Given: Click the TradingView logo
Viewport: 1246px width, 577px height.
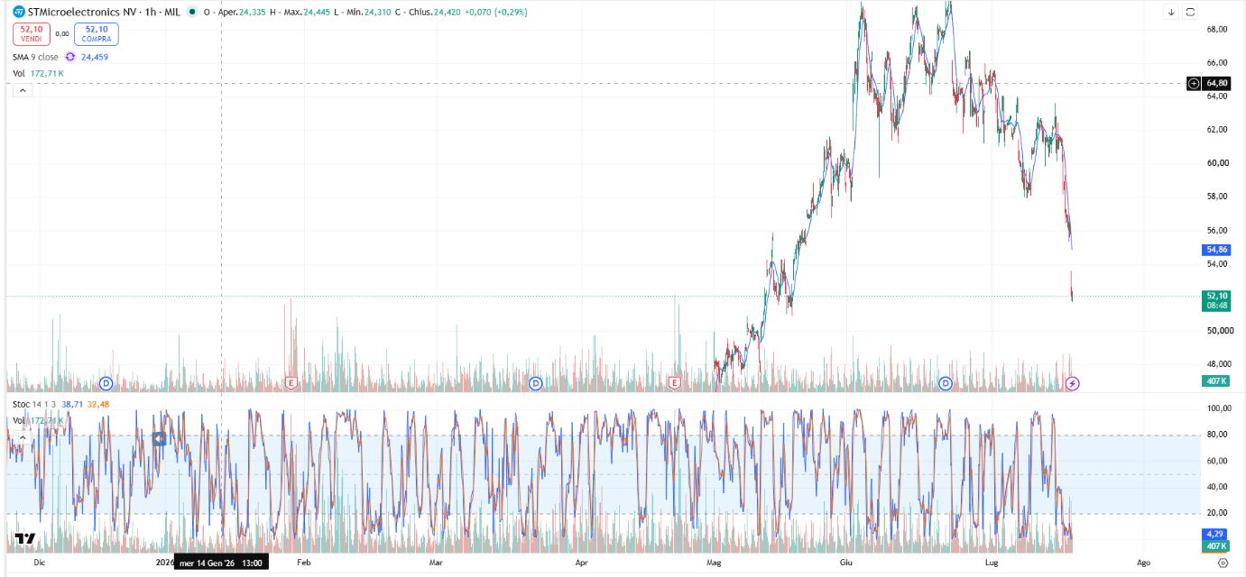Looking at the screenshot, I should point(25,539).
